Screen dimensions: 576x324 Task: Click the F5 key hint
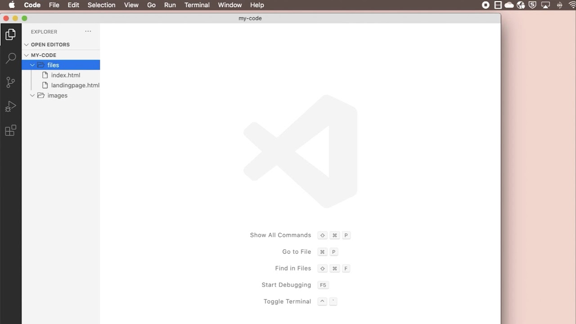pos(323,285)
